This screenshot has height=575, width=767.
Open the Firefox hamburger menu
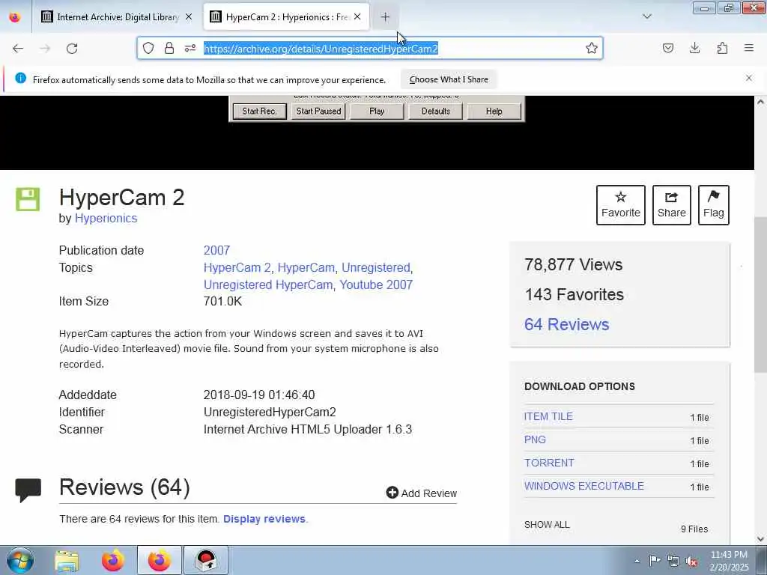pyautogui.click(x=749, y=48)
